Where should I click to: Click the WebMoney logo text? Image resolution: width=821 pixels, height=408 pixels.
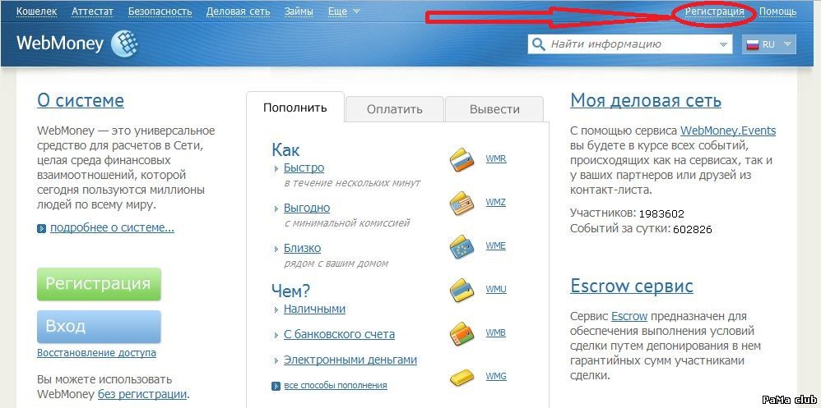[60, 43]
